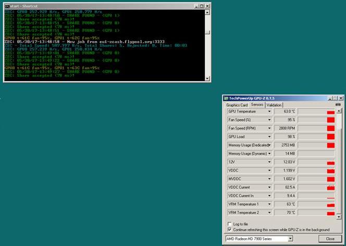Expand the Fan Speed (RPM) dropdown
The width and height of the screenshot is (346, 246).
[269, 128]
